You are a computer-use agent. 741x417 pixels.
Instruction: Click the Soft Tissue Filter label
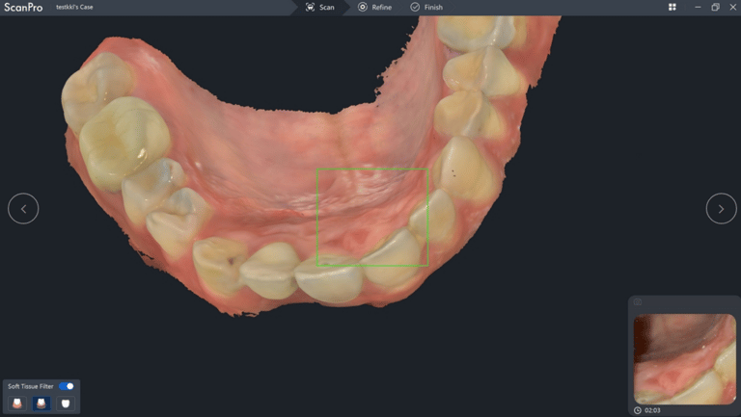(31, 386)
